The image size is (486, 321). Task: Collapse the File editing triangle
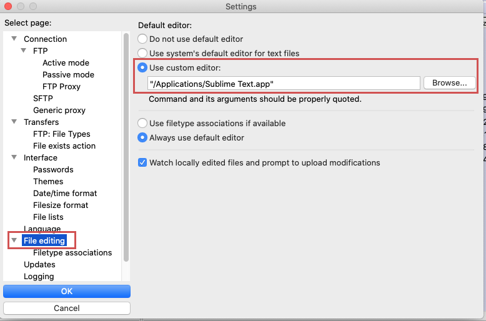tap(14, 240)
